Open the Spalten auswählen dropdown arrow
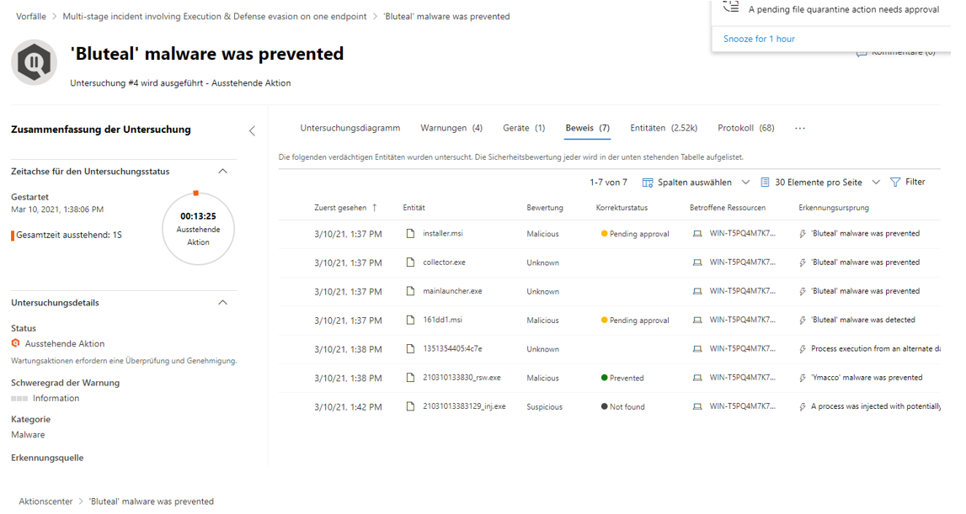This screenshot has width=966, height=514. coord(745,183)
